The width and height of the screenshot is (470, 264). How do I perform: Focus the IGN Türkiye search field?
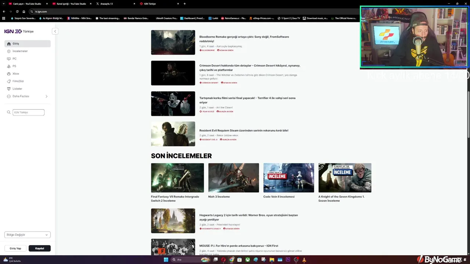(x=29, y=112)
